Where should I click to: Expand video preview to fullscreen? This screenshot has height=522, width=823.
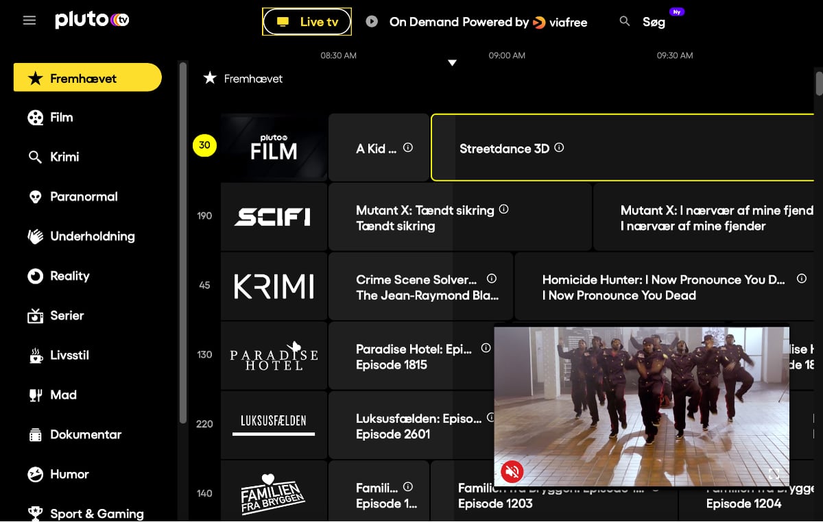click(x=774, y=474)
